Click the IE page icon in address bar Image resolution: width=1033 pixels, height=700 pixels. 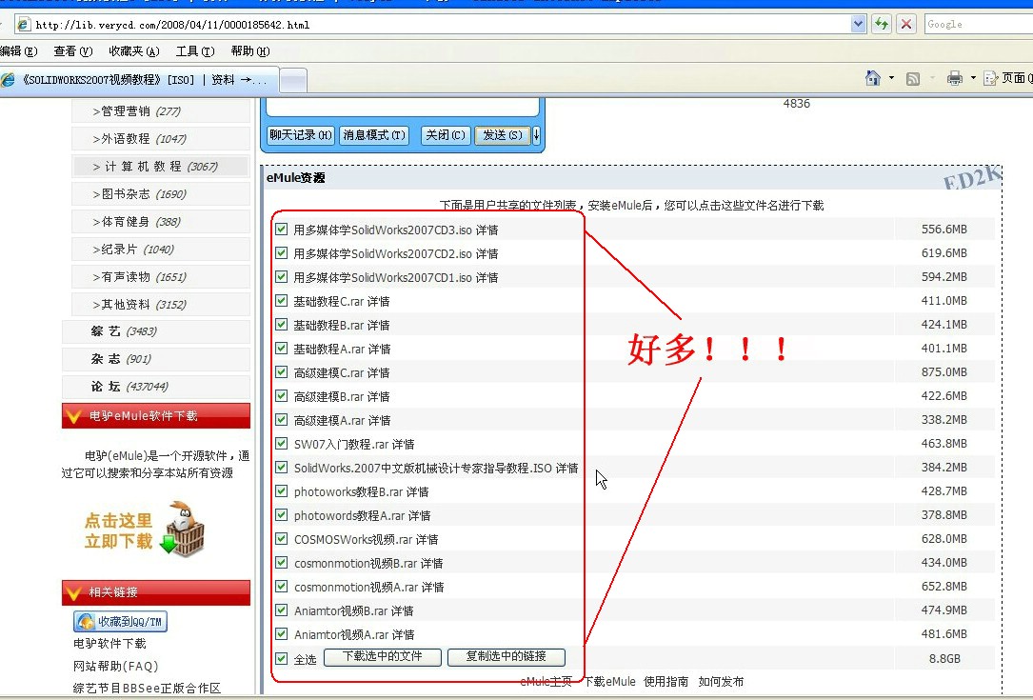[24, 25]
